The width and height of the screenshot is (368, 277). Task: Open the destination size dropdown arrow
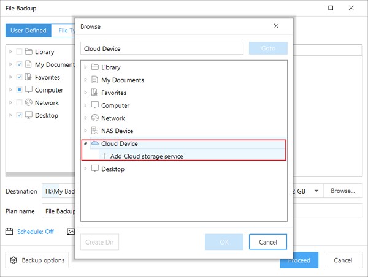316,191
